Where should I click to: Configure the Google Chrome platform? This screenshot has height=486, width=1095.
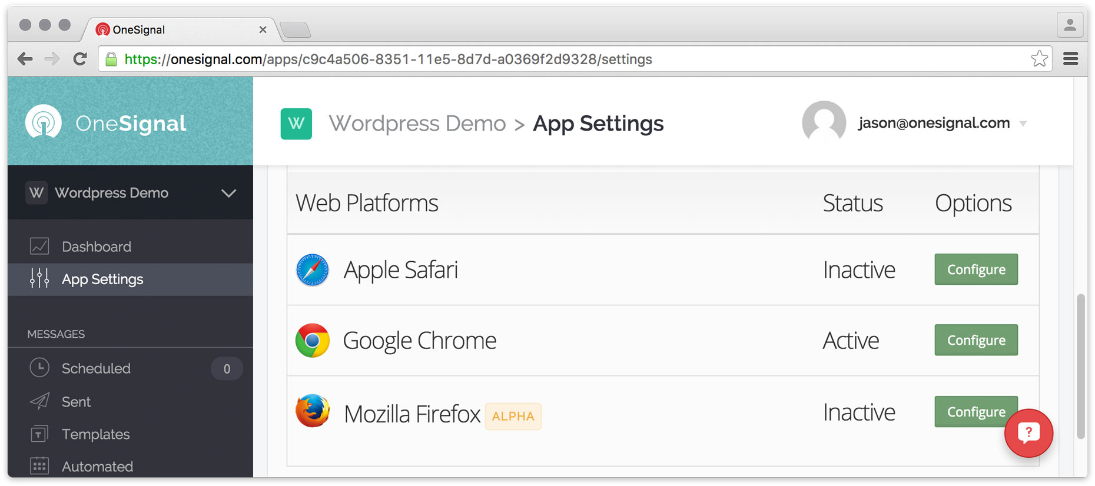(x=975, y=340)
